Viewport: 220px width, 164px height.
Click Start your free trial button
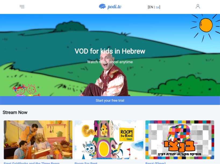110,100
